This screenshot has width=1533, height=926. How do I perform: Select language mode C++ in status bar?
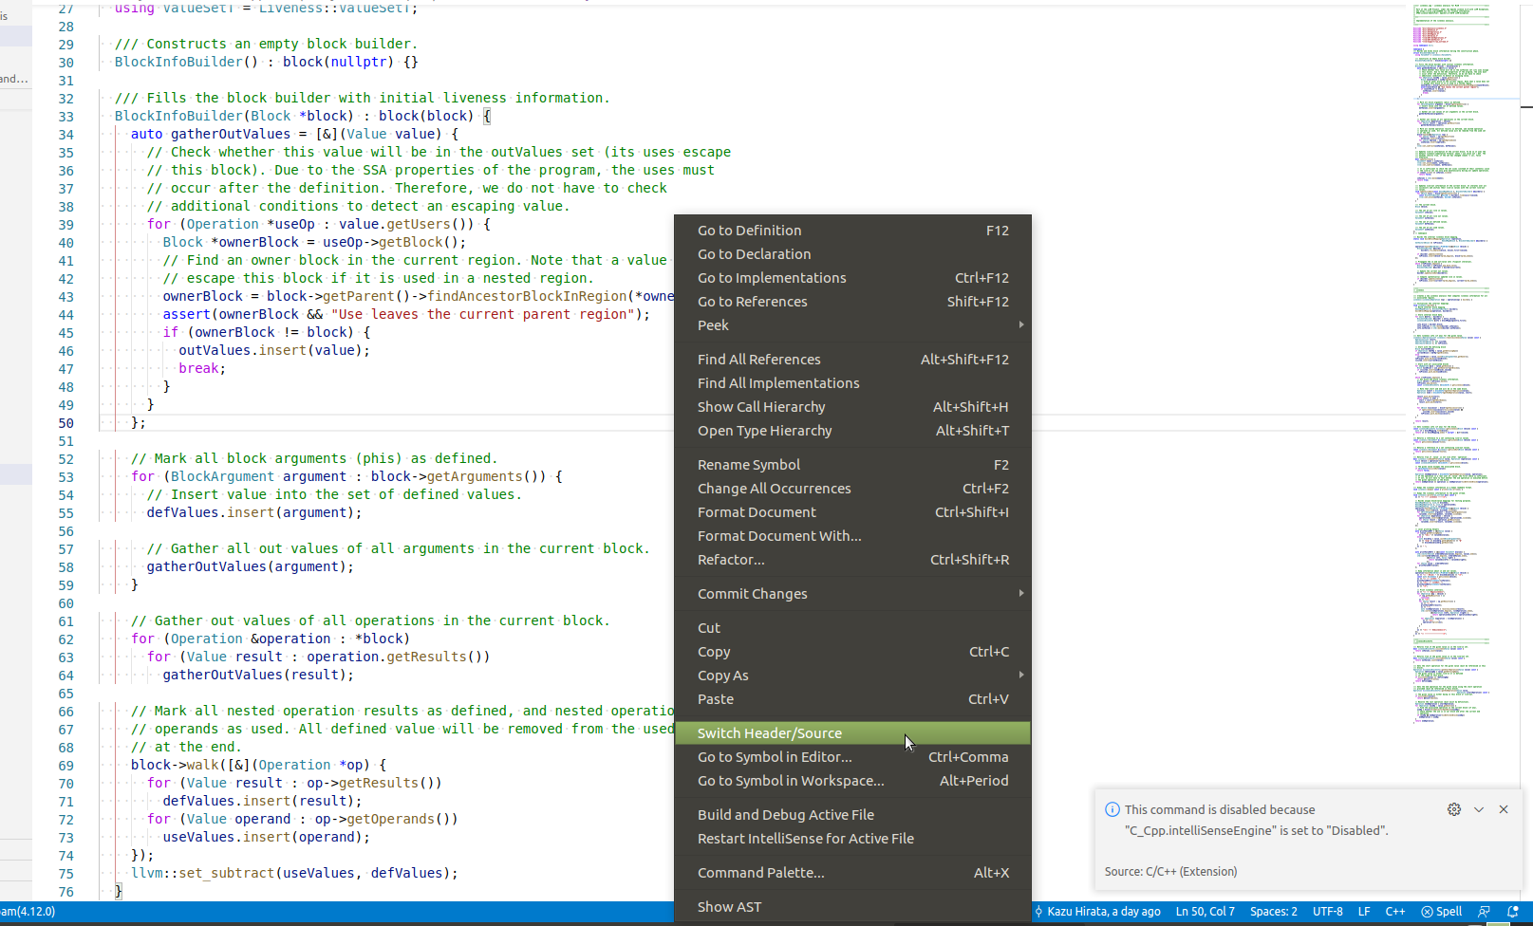(1395, 912)
